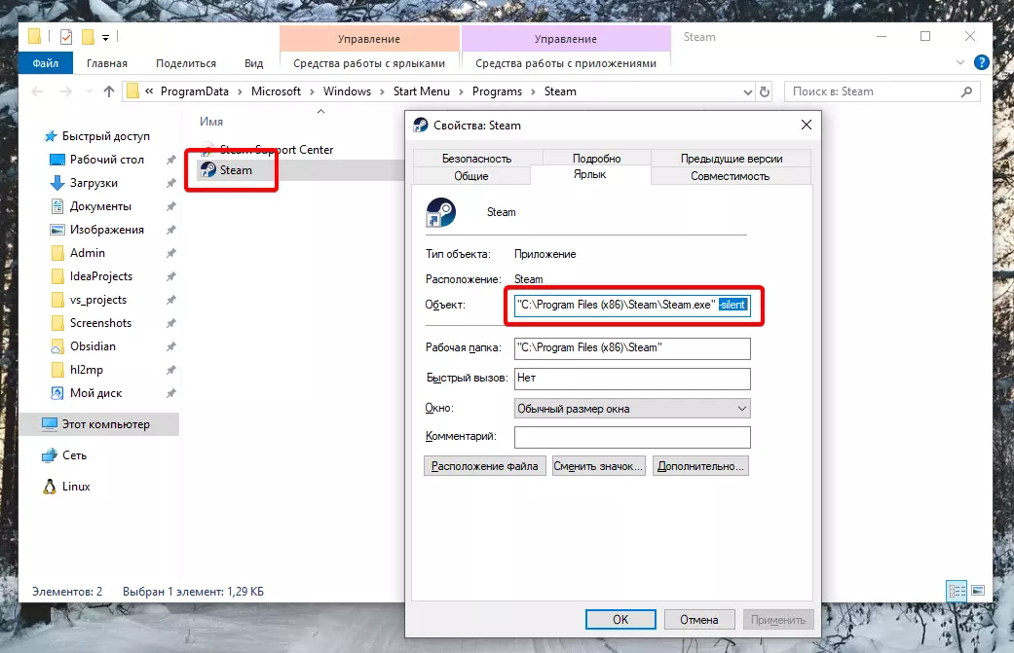This screenshot has width=1014, height=653.
Task: Click the Microsoft breadcrumb segment
Action: 276,91
